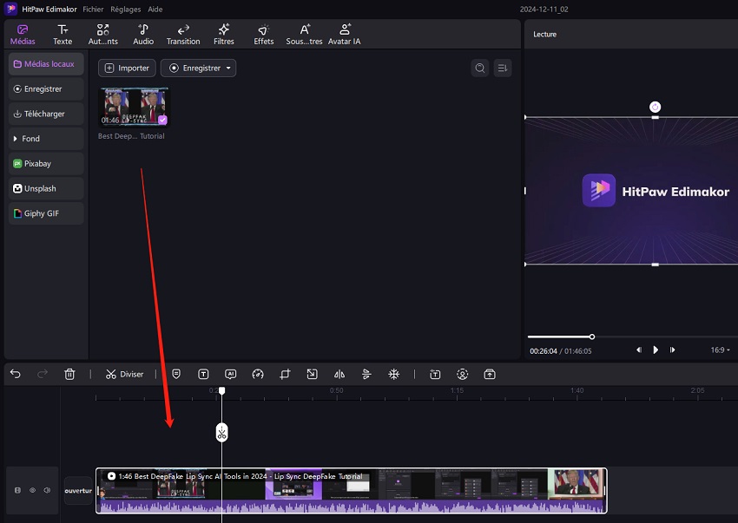The width and height of the screenshot is (738, 523).
Task: Click the add text plus icon
Action: 435,375
